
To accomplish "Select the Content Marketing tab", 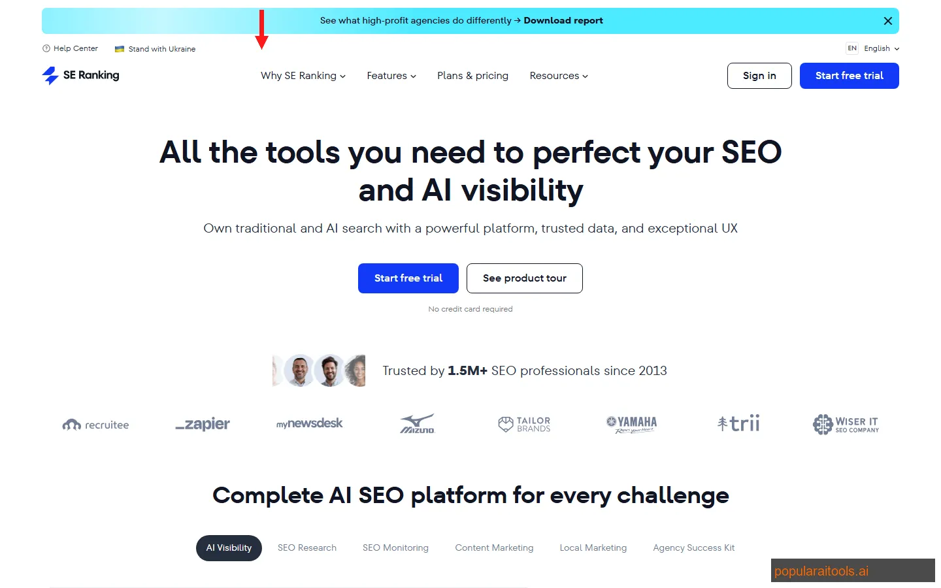I will pyautogui.click(x=494, y=547).
